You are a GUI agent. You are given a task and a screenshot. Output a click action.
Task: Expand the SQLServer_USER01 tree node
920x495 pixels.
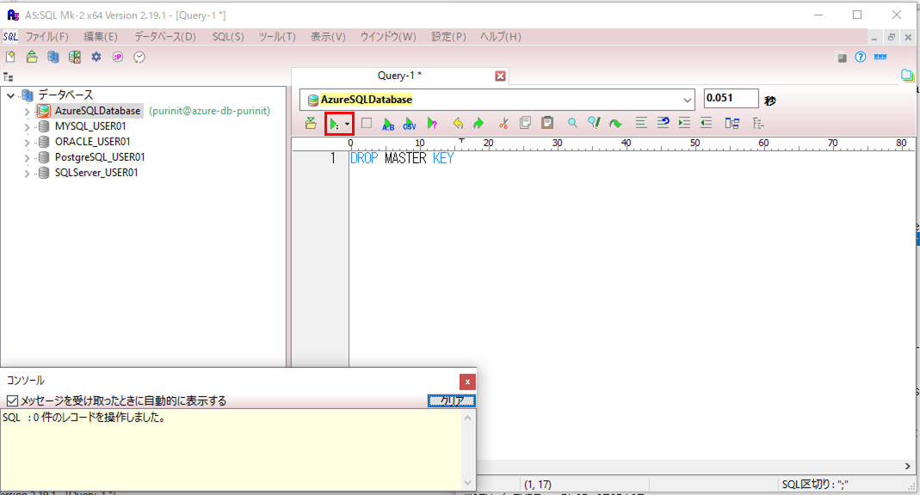click(27, 173)
